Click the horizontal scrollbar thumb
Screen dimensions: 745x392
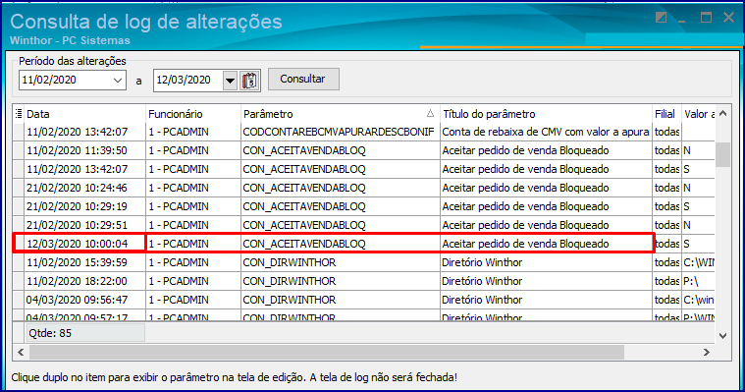(327, 352)
